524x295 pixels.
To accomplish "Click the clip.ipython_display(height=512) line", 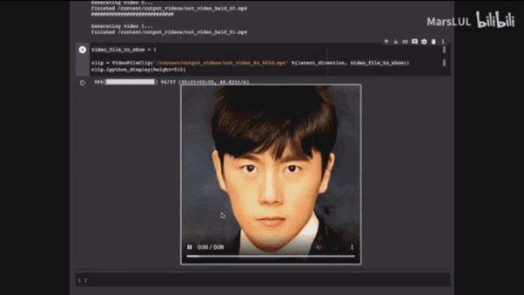I will click(139, 70).
